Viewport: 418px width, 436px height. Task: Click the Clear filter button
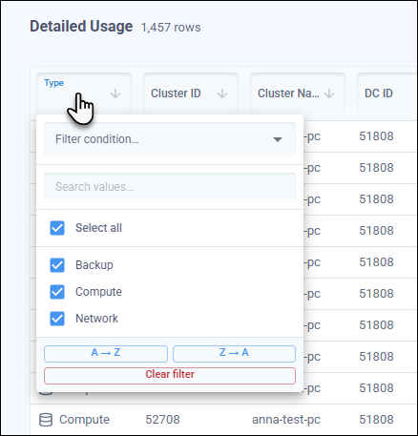[170, 376]
